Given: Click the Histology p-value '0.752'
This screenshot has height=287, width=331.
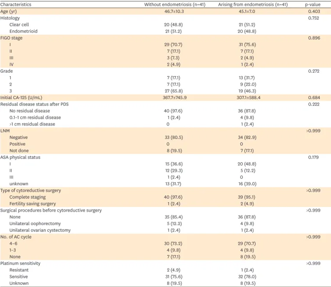Looking at the screenshot, I should click(314, 18).
